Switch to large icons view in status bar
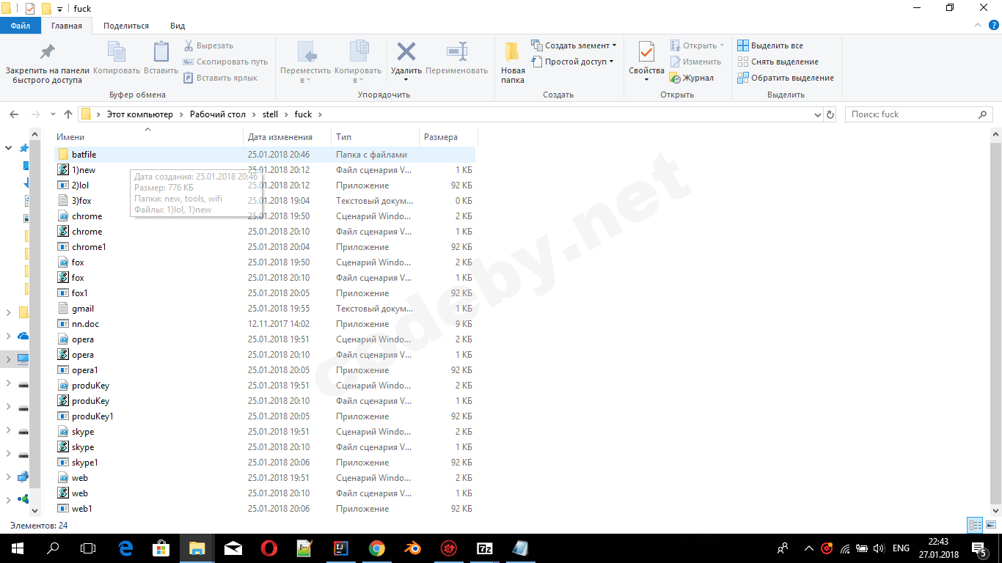The height and width of the screenshot is (563, 1002). click(x=990, y=525)
